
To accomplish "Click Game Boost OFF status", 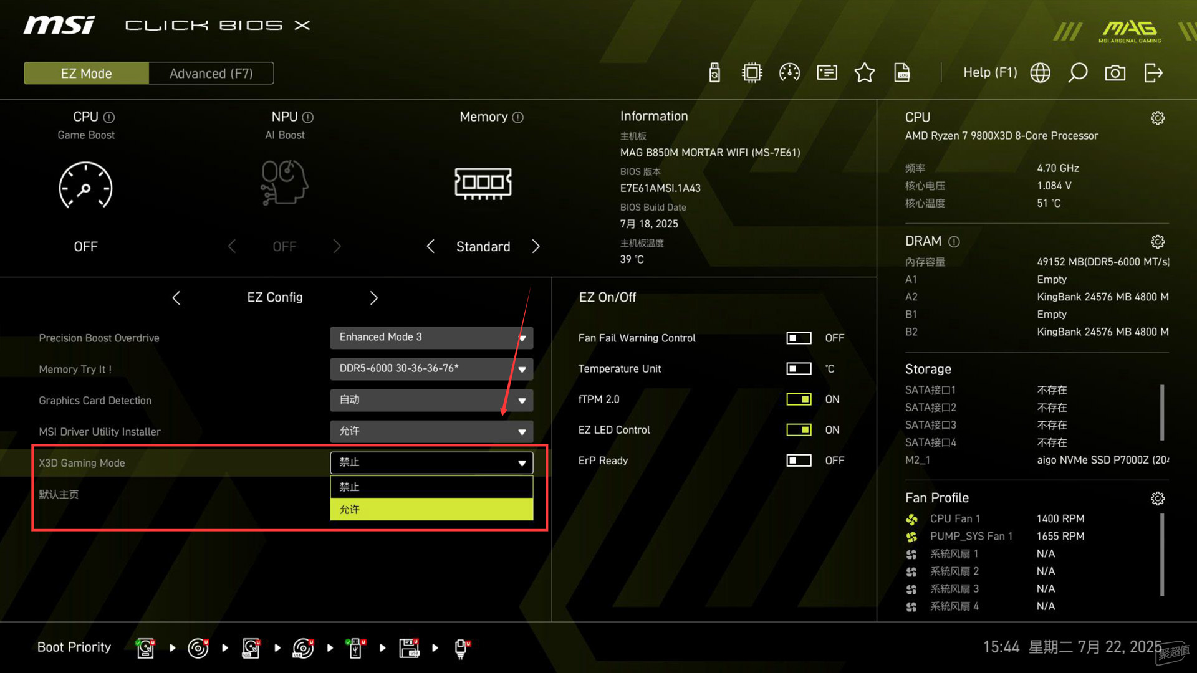I will click(85, 246).
